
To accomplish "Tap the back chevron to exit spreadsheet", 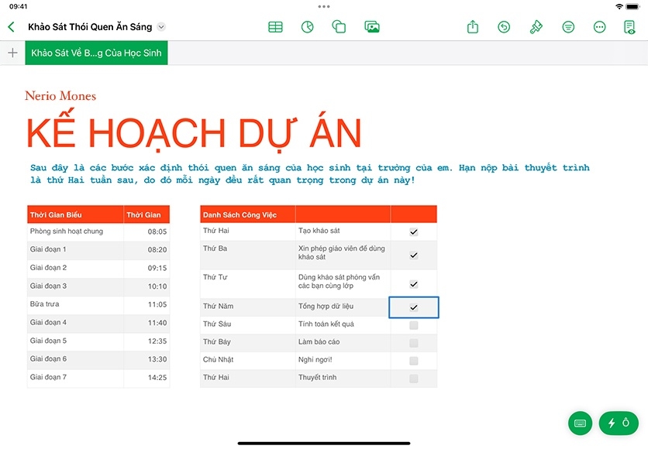I will coord(11,27).
